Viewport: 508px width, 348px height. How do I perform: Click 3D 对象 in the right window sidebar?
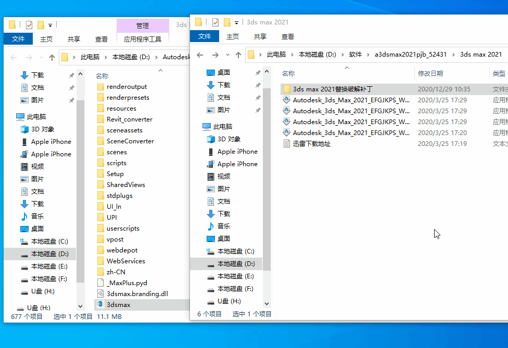pos(228,139)
